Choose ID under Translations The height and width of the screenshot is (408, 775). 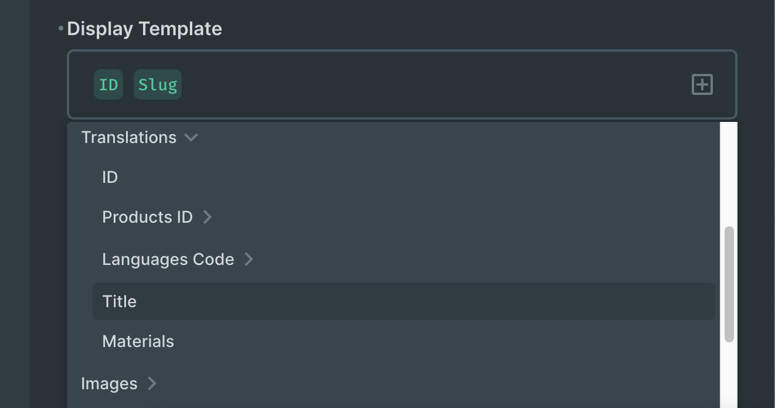pyautogui.click(x=110, y=177)
